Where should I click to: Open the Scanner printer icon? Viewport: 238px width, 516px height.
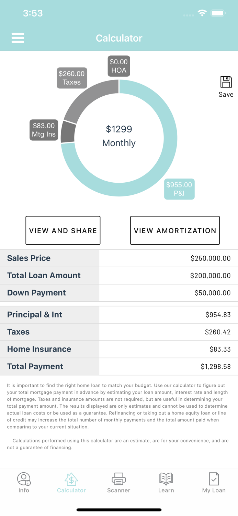[119, 479]
